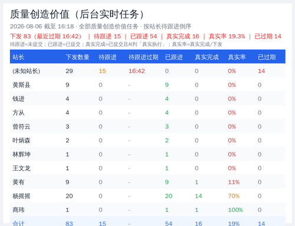Screen dimensions: 295x226
Task: Click summary text 待跟进 15
Action: point(107,36)
